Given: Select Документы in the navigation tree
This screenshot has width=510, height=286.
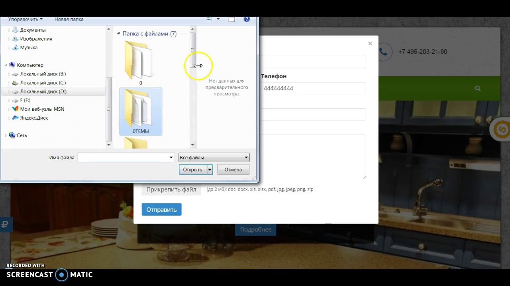Looking at the screenshot, I should coord(33,30).
